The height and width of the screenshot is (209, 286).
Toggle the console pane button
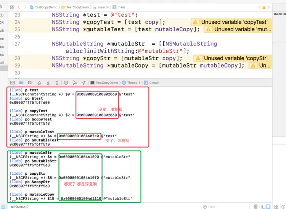click(268, 207)
